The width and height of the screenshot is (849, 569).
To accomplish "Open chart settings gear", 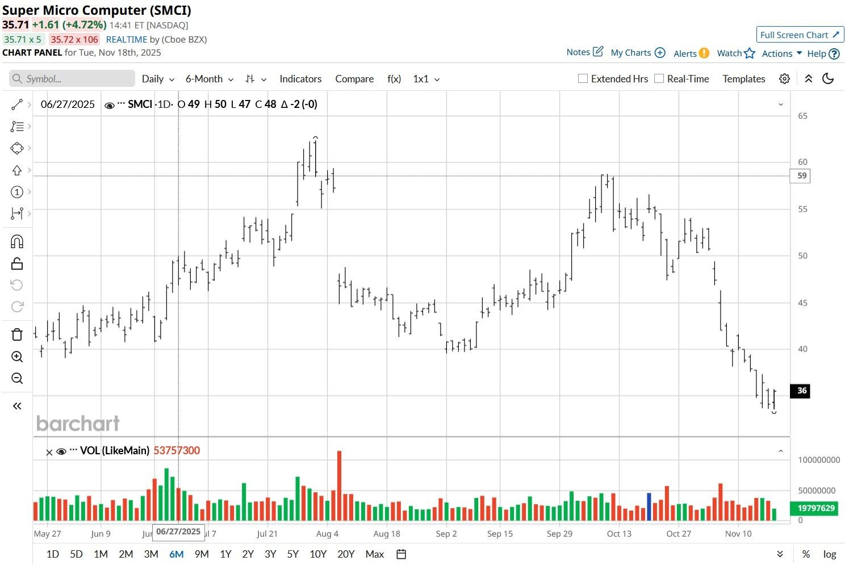I will (784, 79).
